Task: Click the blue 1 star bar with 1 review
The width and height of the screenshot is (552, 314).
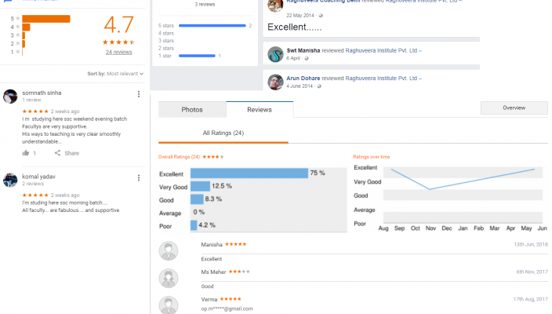Action: click(197, 56)
